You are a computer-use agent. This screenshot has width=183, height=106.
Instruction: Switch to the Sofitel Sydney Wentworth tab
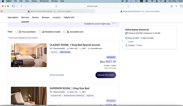coord(140,11)
